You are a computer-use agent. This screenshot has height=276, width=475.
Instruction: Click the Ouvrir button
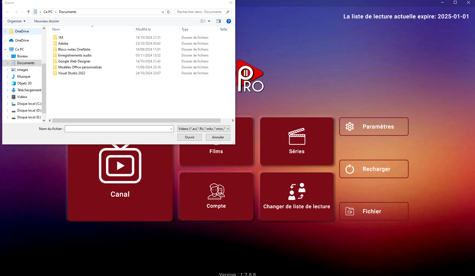[190, 137]
